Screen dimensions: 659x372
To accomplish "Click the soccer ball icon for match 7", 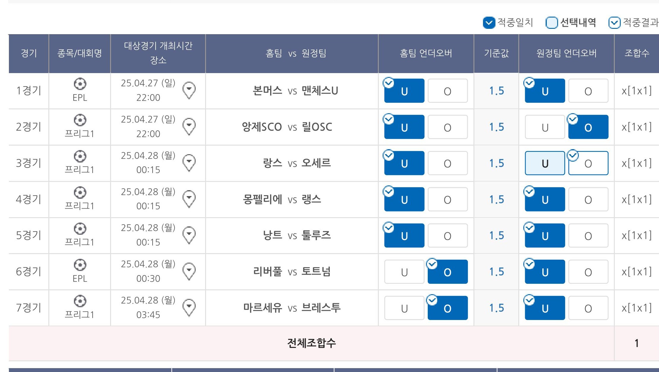I will (80, 301).
